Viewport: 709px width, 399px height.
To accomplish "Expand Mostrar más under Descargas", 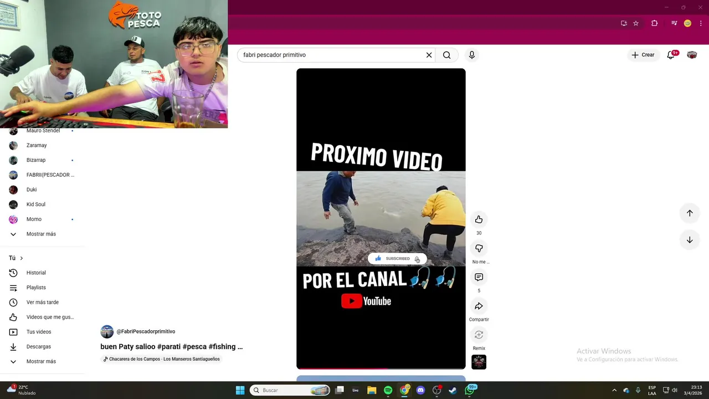I will pos(42,361).
